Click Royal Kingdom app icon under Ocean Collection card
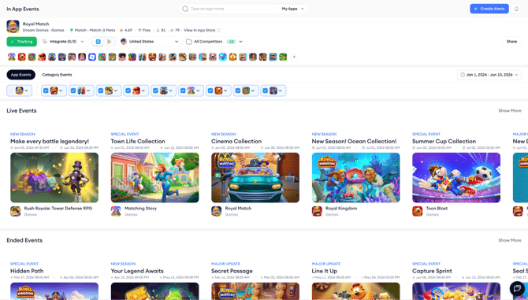 point(317,211)
